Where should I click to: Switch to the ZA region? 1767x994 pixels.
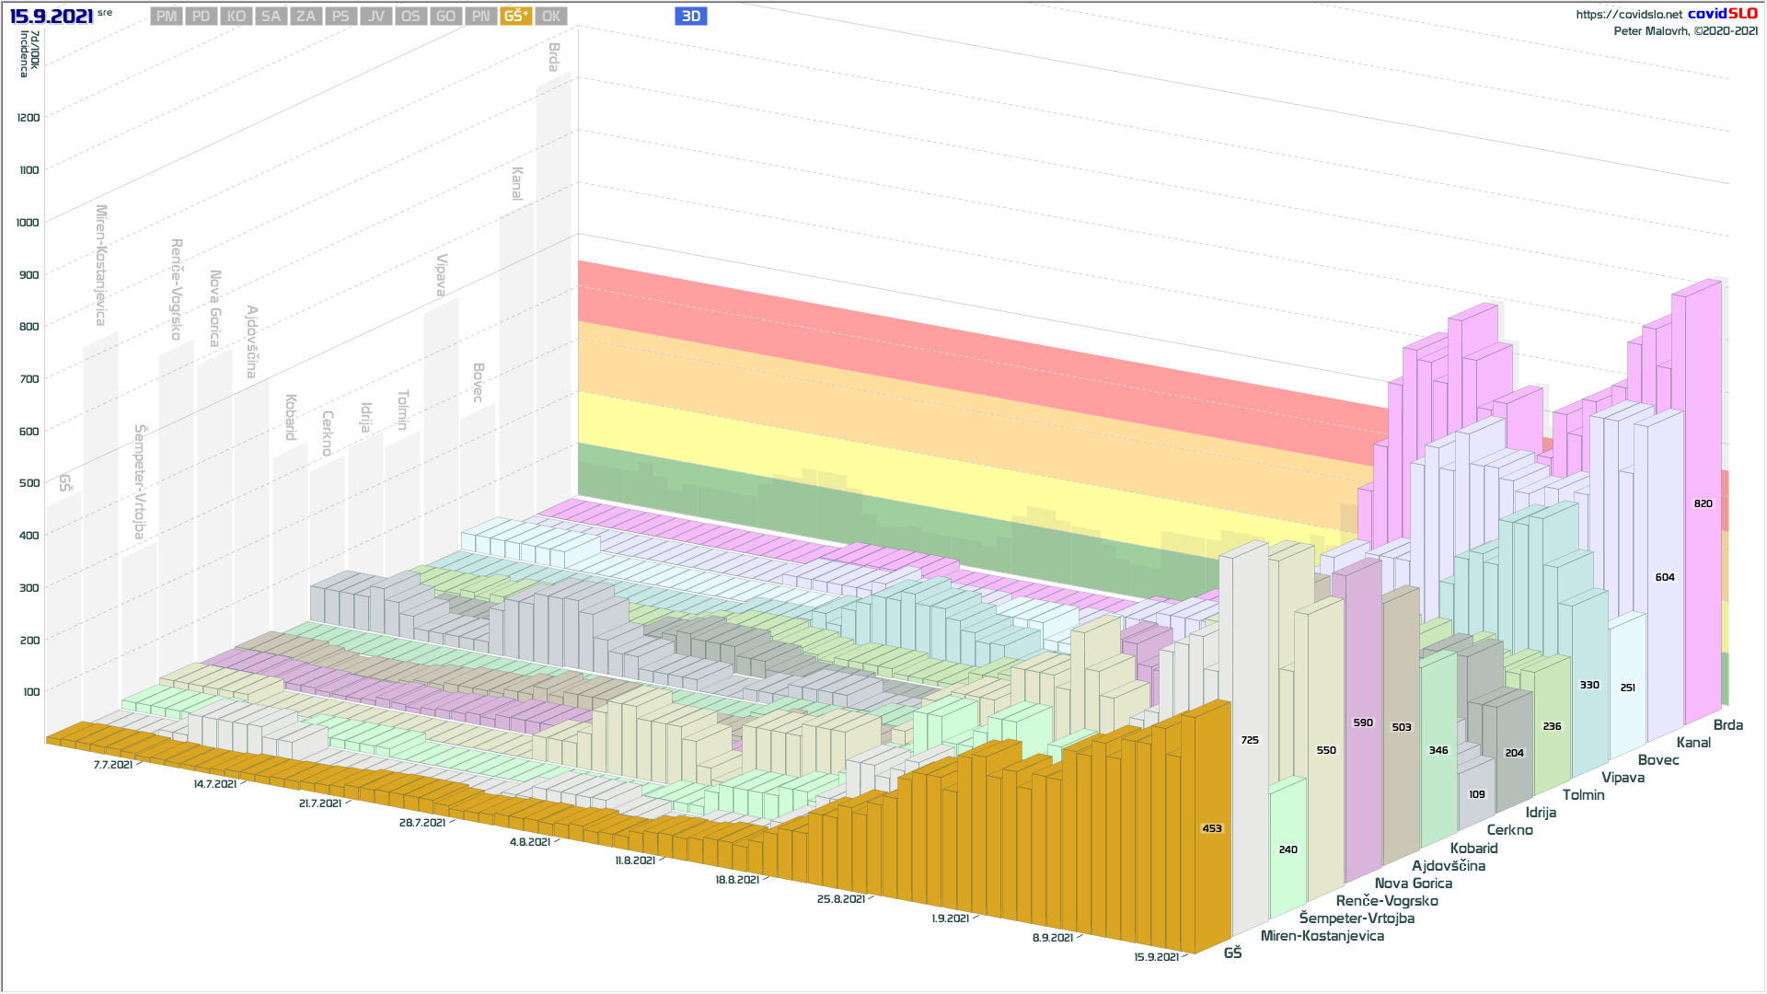click(306, 16)
